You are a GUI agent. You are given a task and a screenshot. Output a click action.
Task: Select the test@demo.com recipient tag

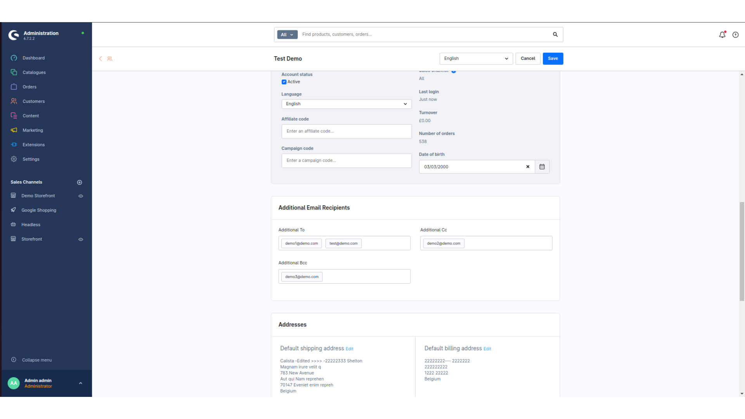pos(343,244)
